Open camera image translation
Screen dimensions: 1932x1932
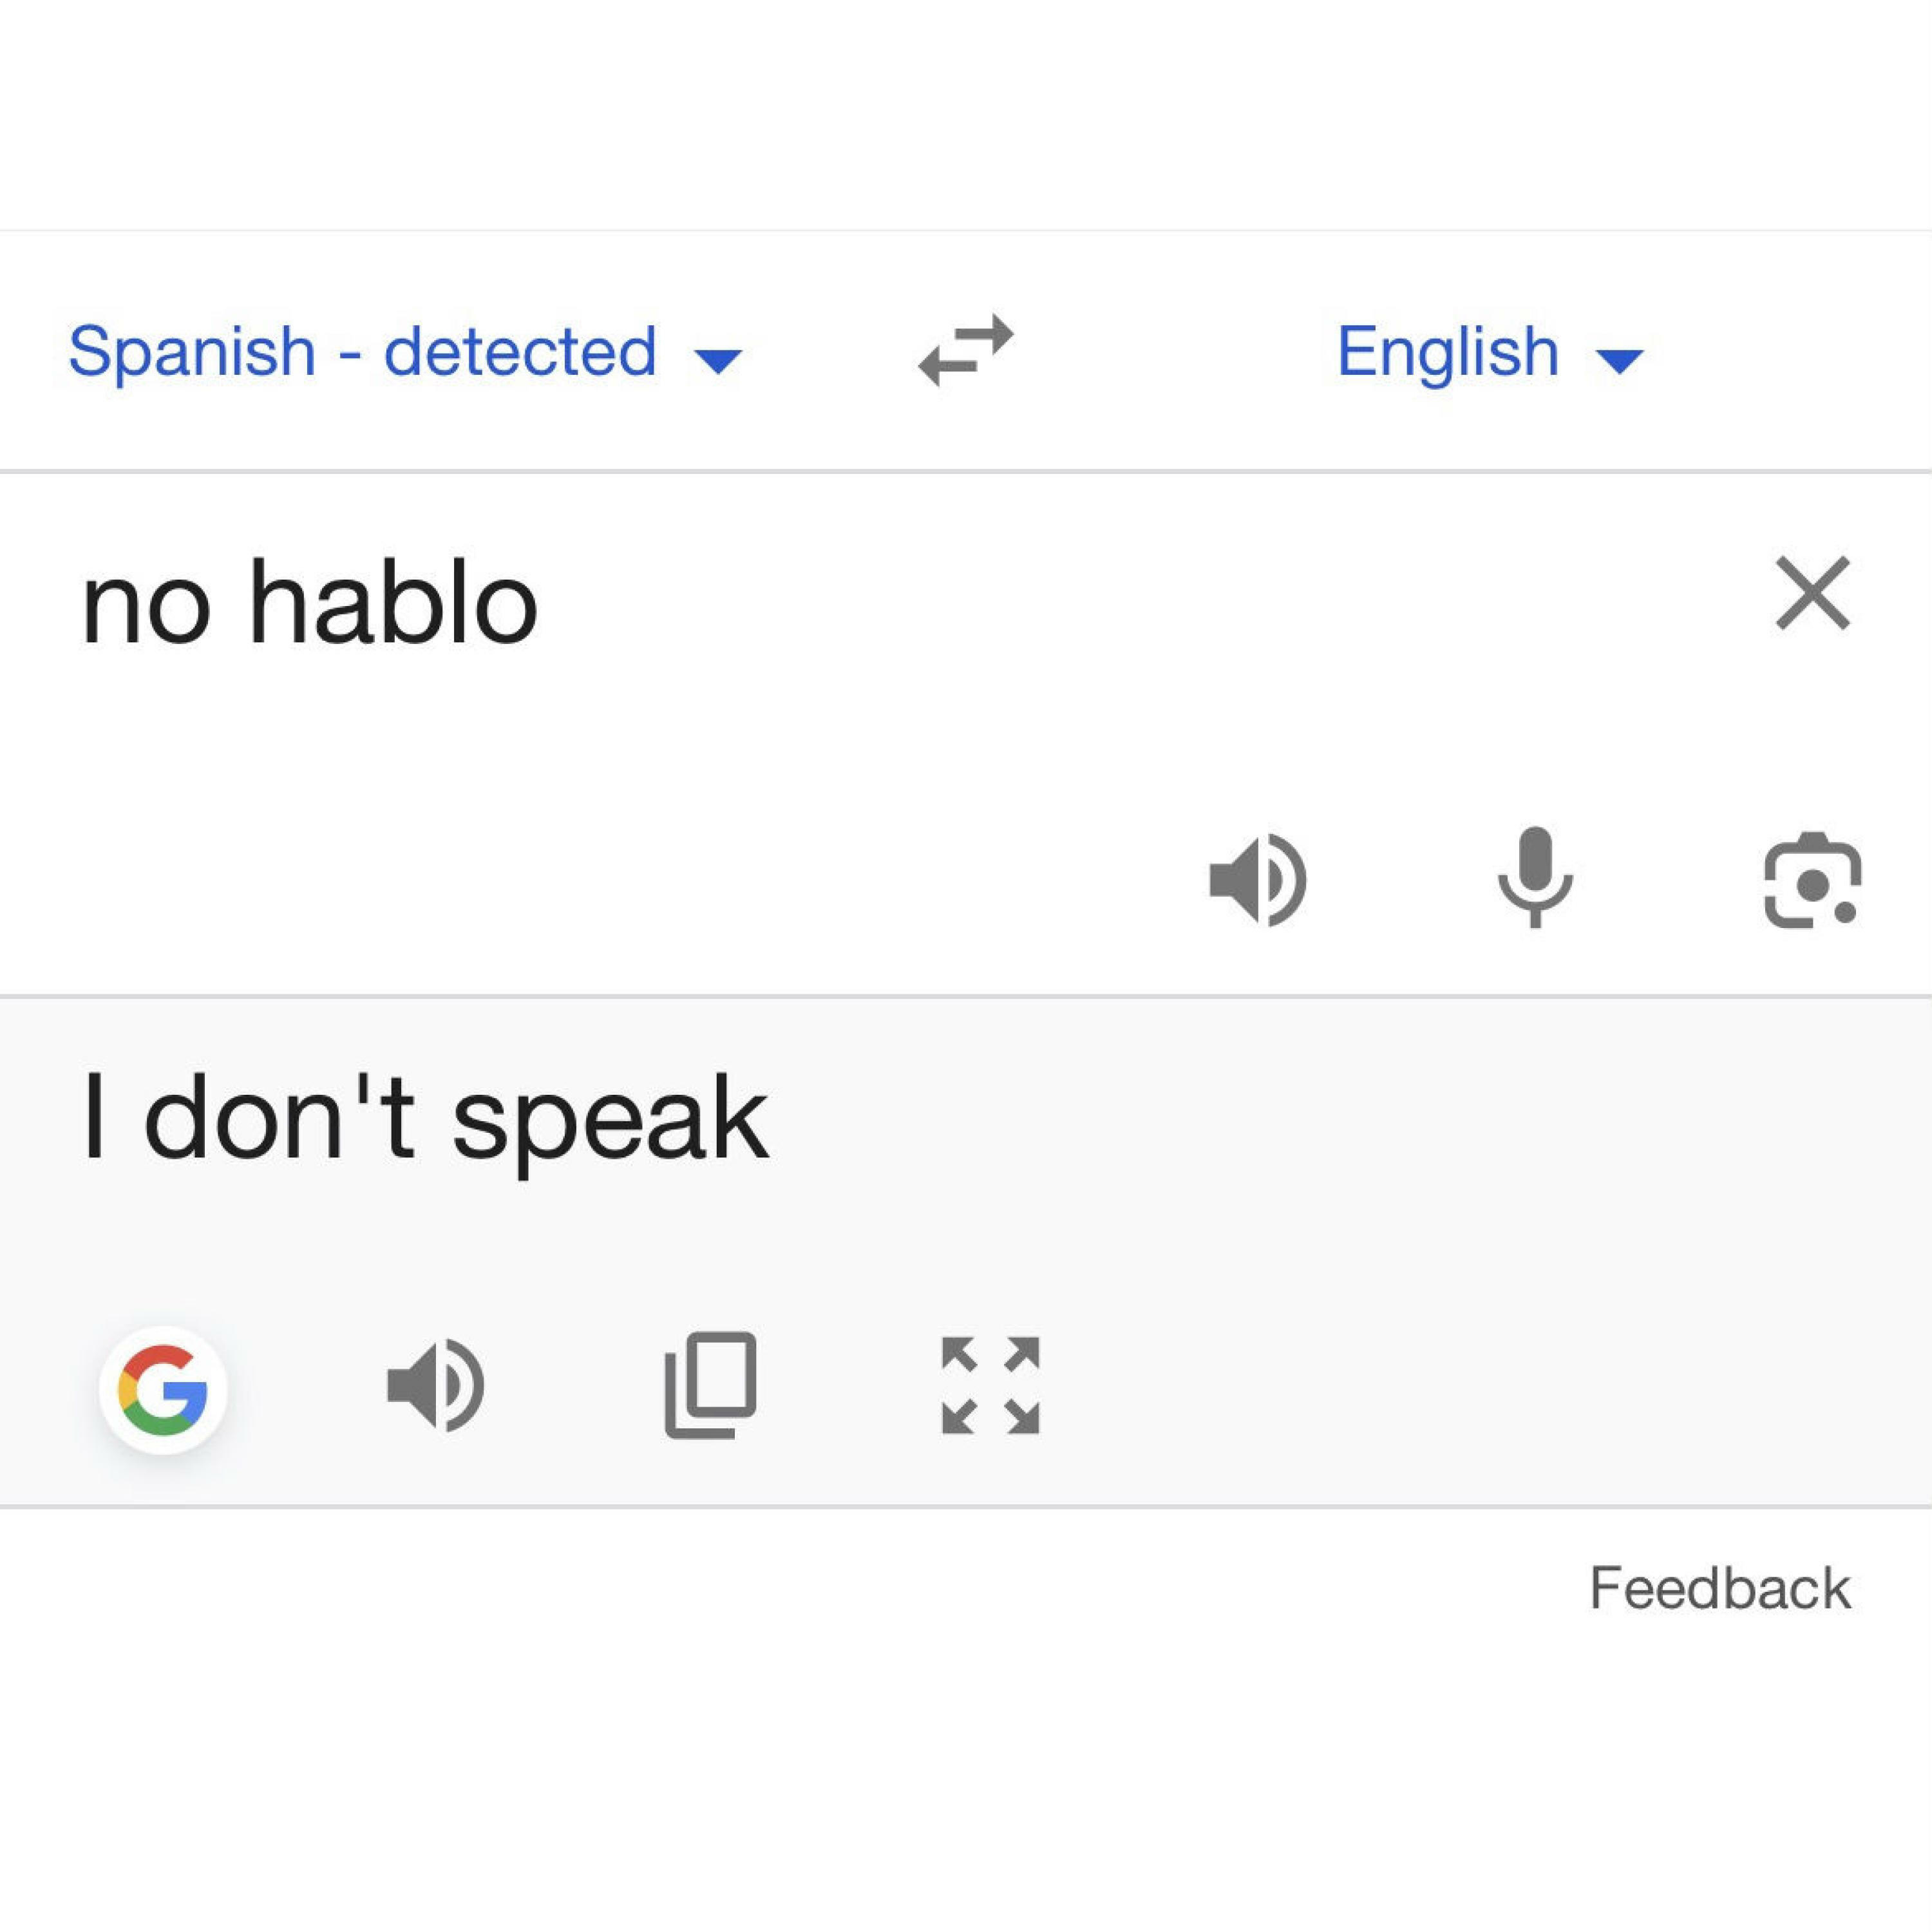click(x=1812, y=880)
